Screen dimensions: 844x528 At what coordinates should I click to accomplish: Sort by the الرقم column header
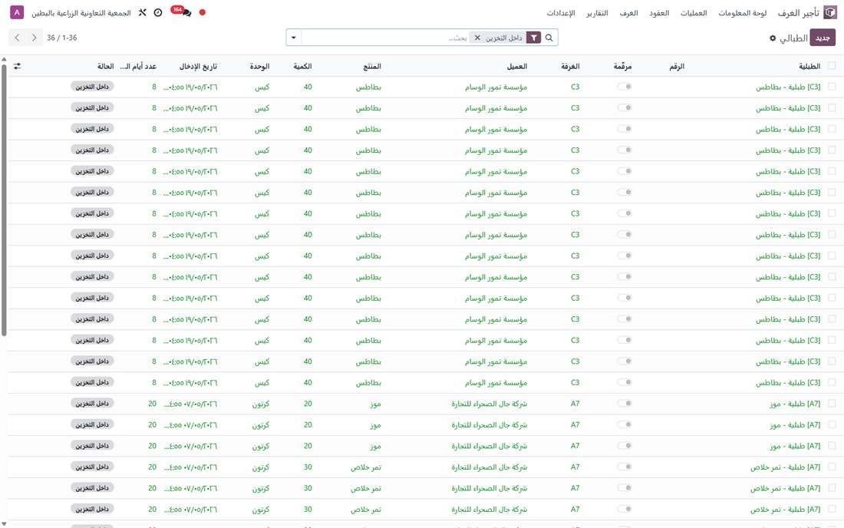pos(677,66)
